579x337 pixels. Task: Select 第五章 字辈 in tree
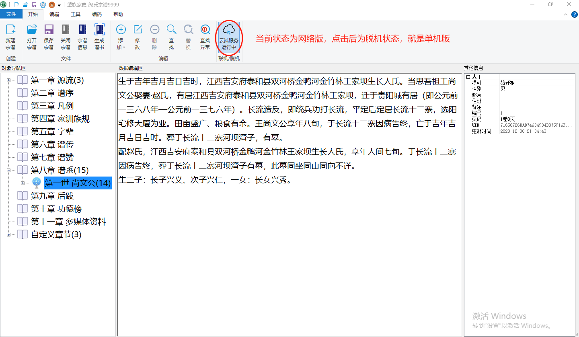click(52, 132)
